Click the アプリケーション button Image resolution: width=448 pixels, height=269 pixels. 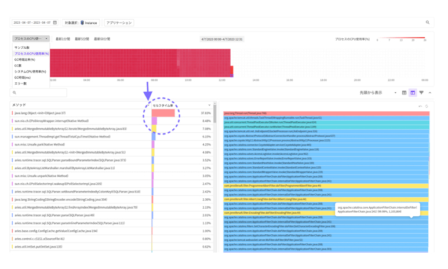[119, 23]
